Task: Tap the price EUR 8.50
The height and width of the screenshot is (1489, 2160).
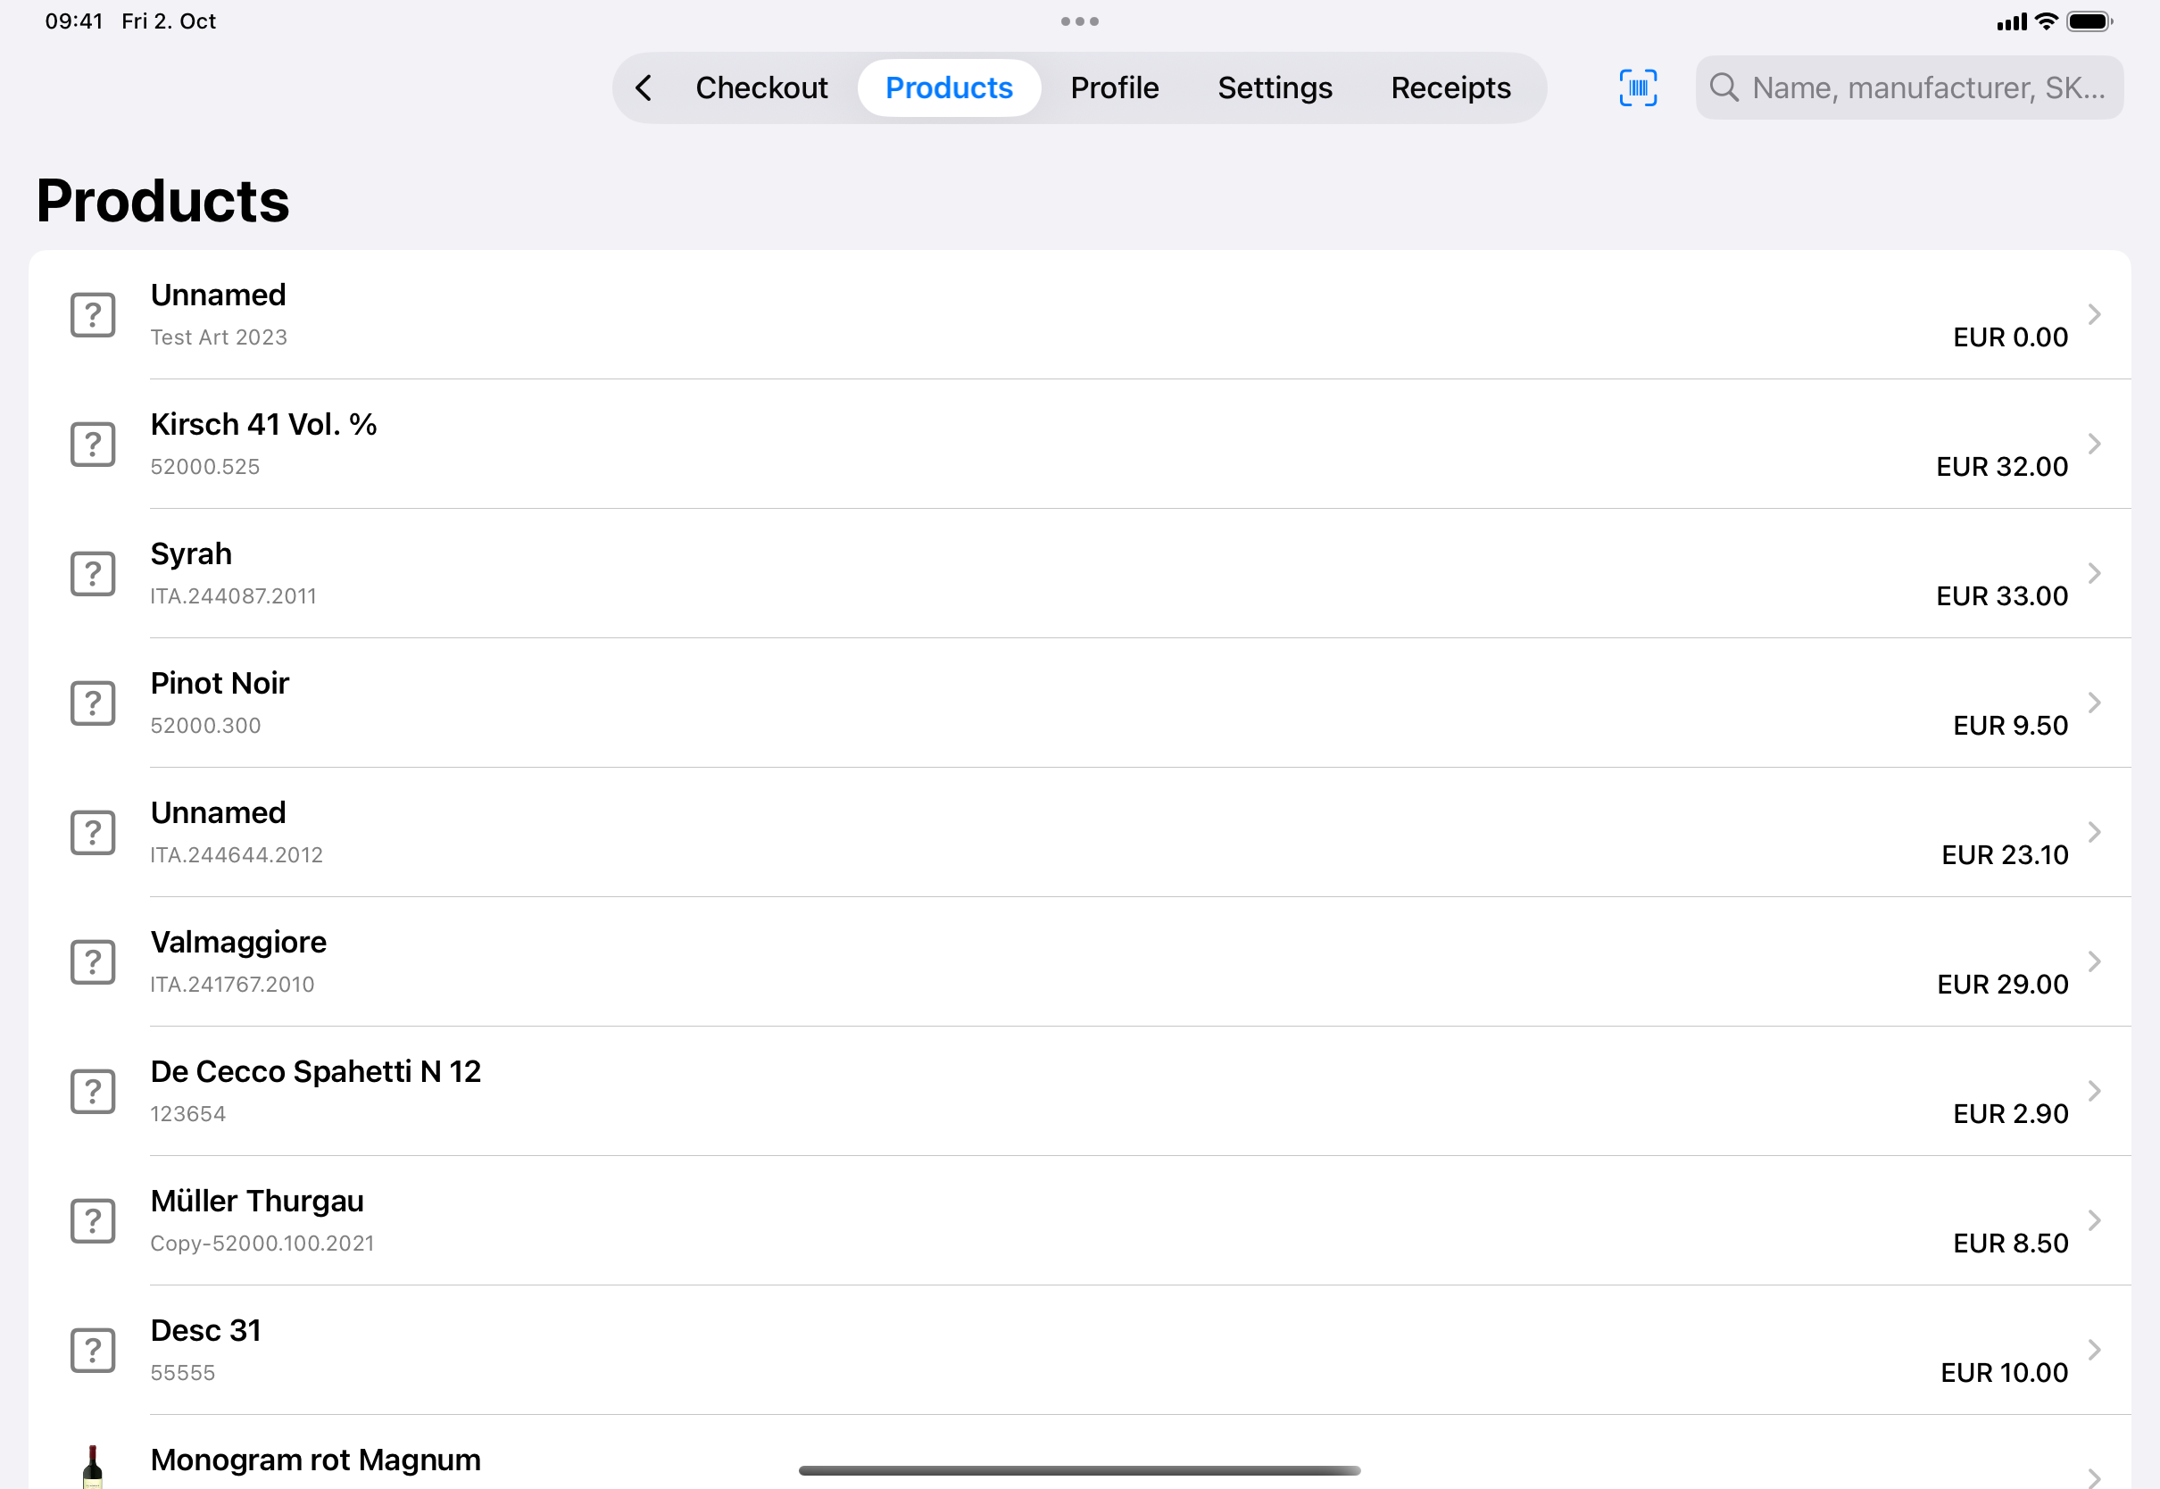Action: [x=2011, y=1244]
